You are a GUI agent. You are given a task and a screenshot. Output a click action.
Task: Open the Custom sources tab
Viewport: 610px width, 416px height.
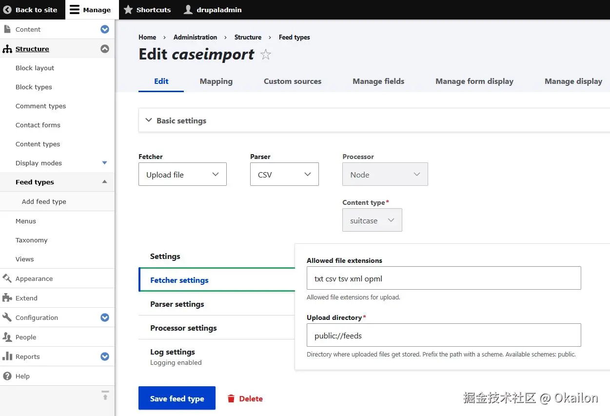(293, 81)
